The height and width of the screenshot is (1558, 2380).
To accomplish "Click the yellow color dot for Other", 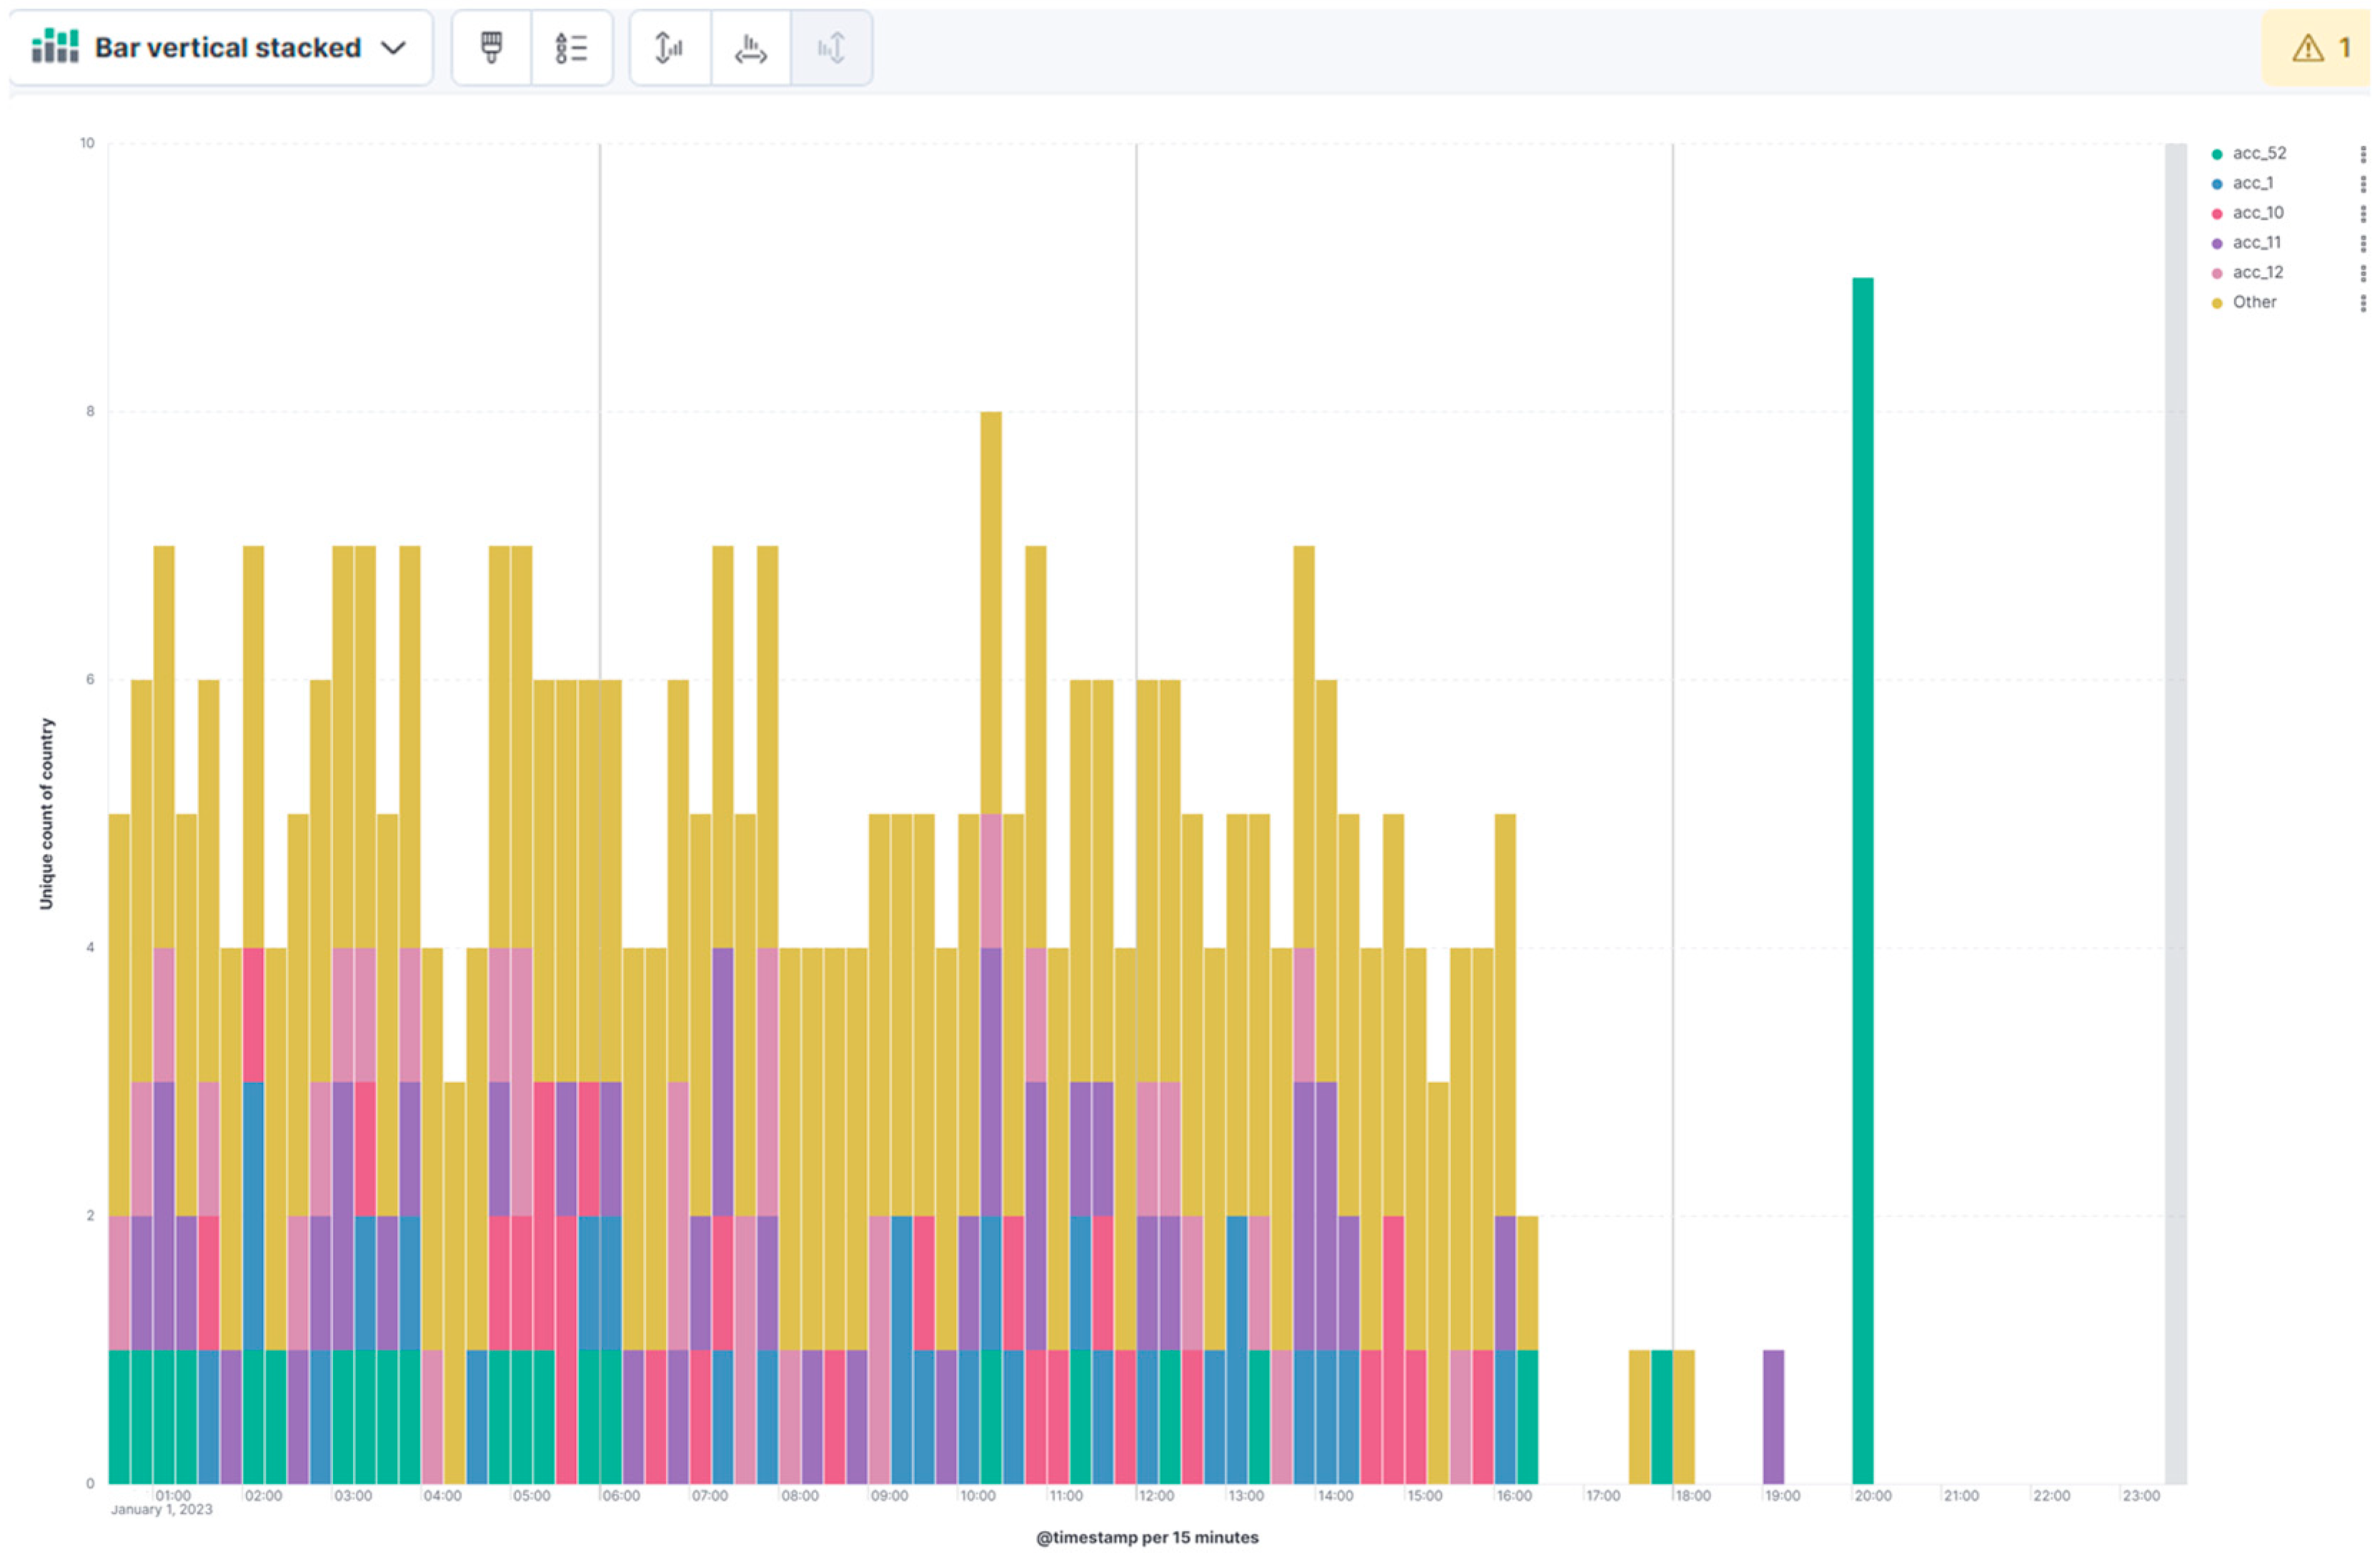I will tap(2217, 303).
